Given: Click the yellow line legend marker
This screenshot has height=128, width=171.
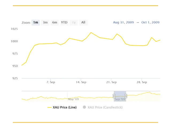Looking at the screenshot, I should pos(49,107).
